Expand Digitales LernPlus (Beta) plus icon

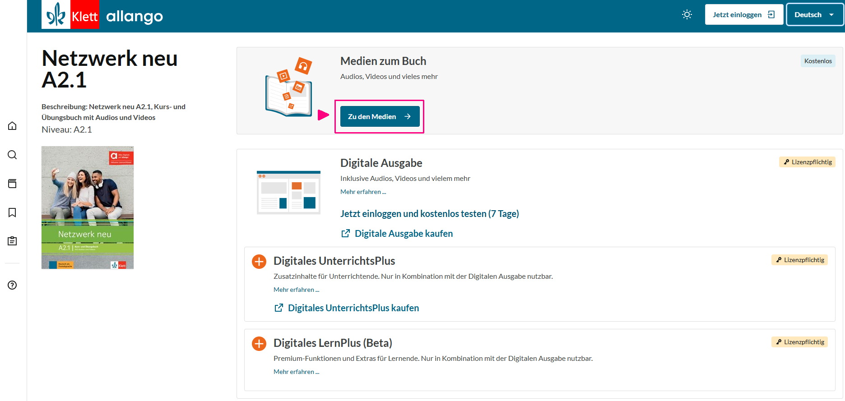[259, 344]
